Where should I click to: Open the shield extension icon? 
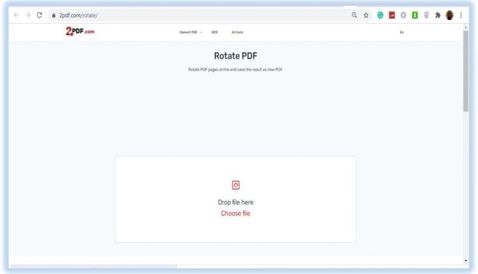(426, 15)
